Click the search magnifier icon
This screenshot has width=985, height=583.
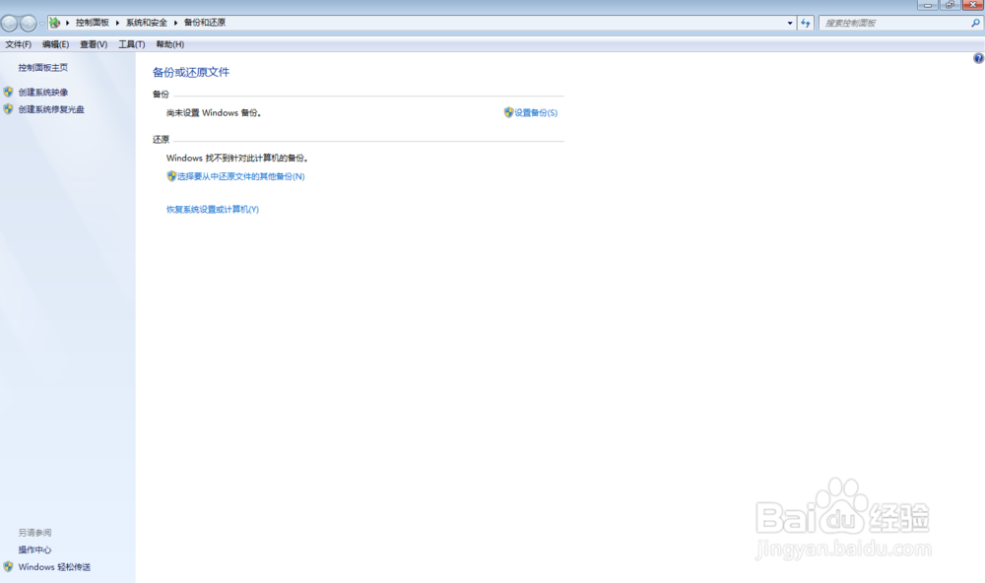975,23
